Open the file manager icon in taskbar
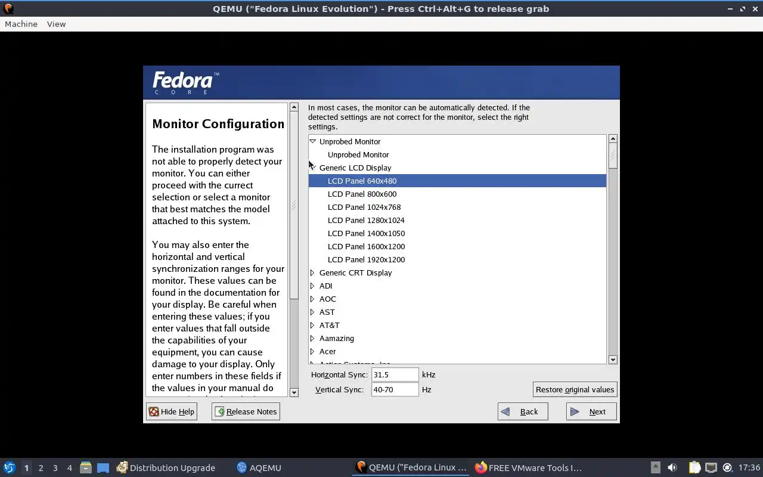The image size is (763, 477). coord(85,467)
